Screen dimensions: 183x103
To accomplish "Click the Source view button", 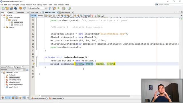I will click(34, 15).
